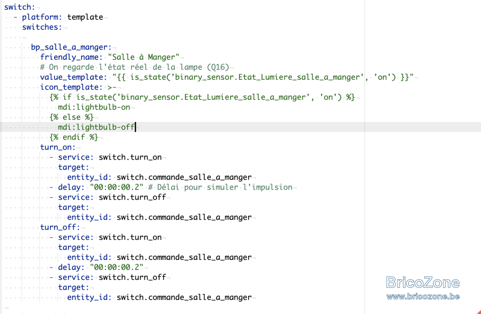Click the '{% if is_state' Jinja statement
This screenshot has height=314, width=481.
202,97
